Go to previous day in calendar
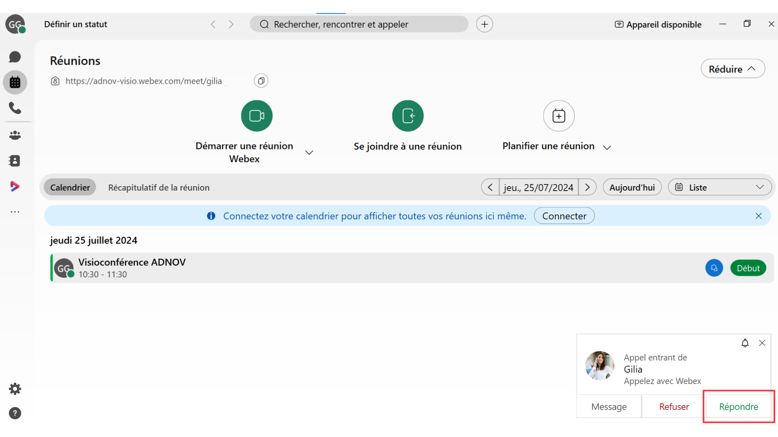Viewport: 778px width, 437px height. click(x=490, y=187)
